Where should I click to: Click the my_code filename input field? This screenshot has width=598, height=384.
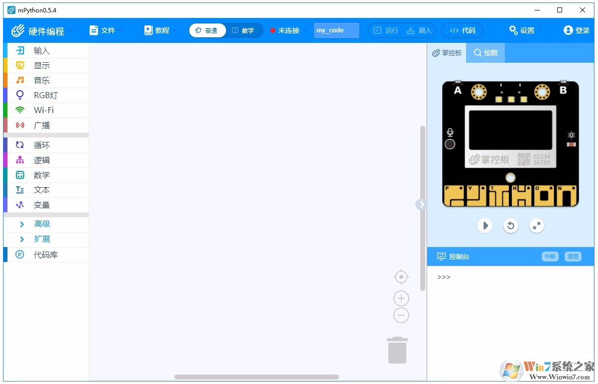coord(336,30)
